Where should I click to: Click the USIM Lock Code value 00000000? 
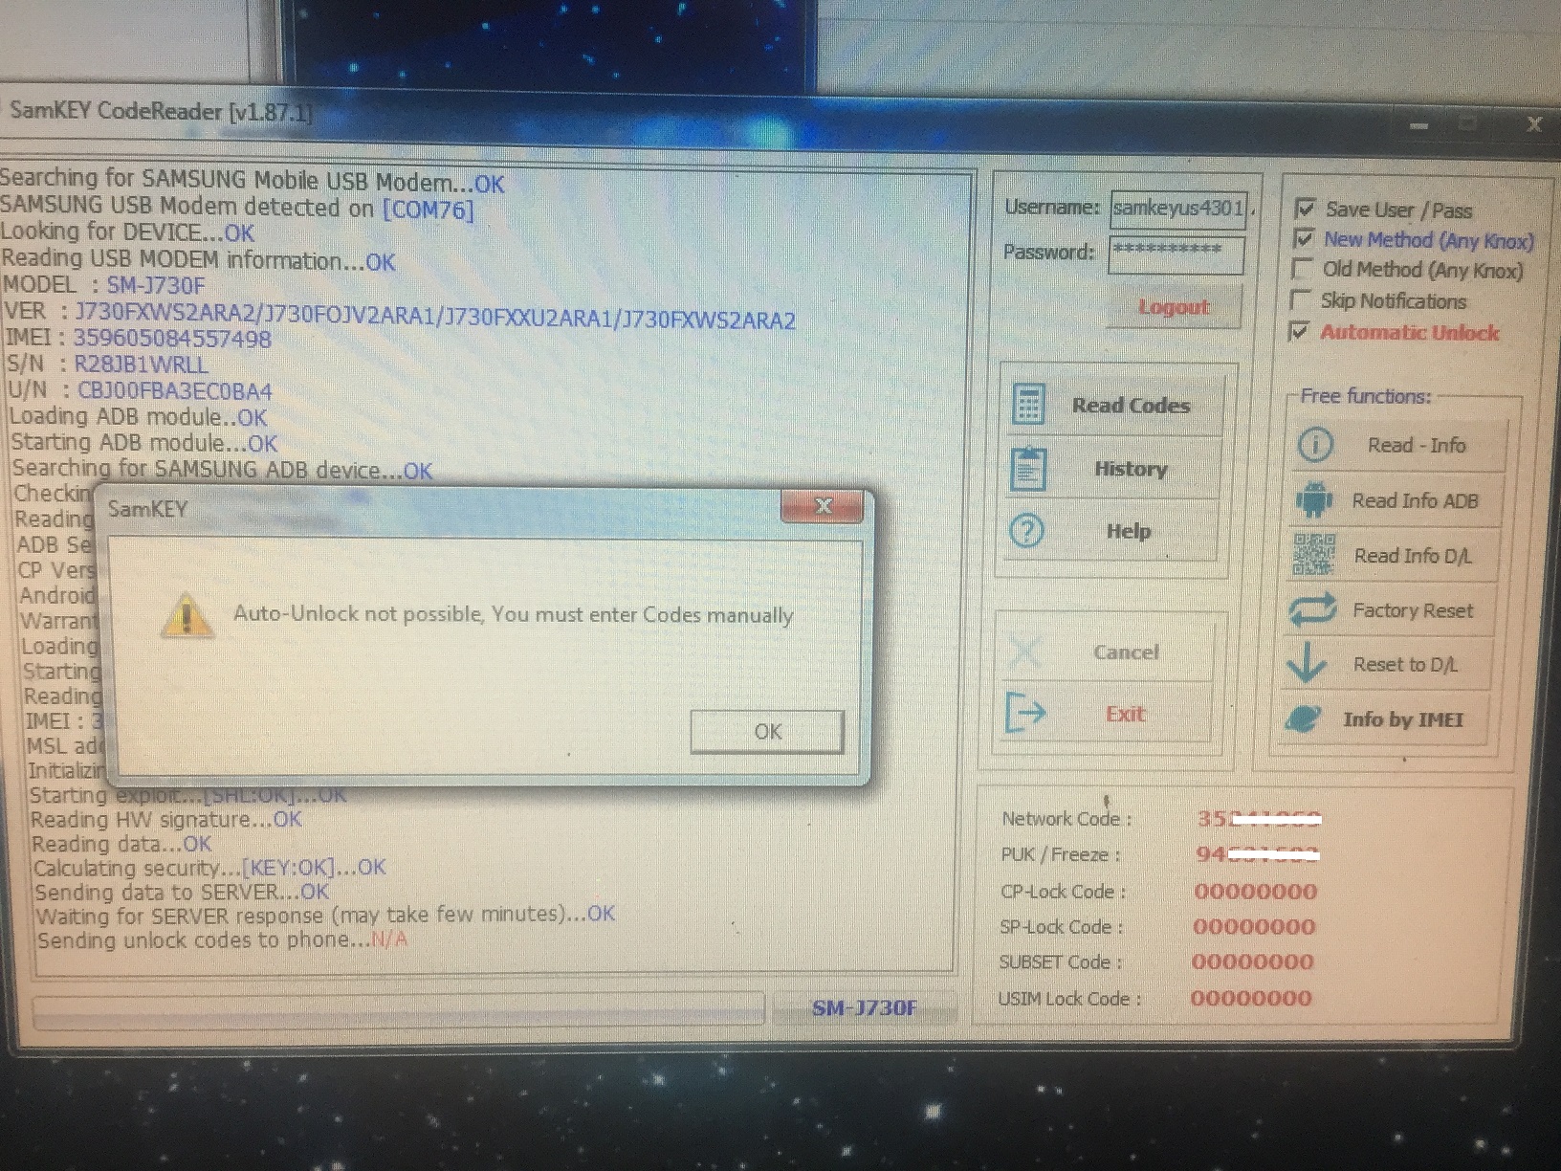(1251, 998)
